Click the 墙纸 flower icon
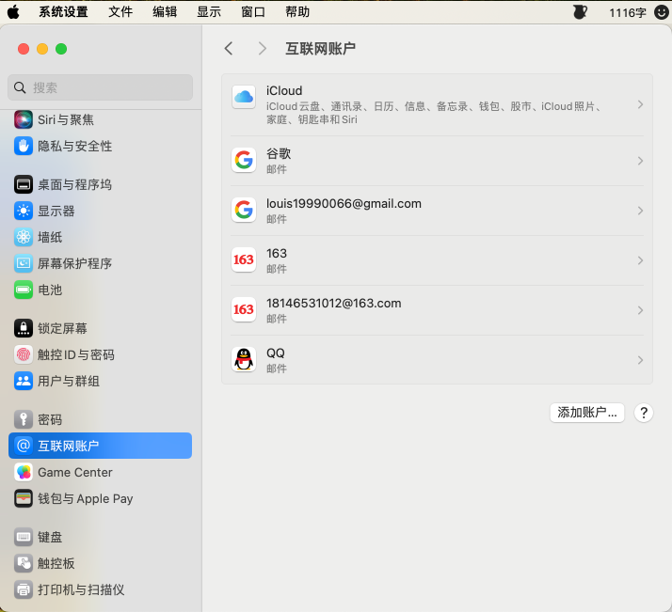Screen dimensions: 672x612 point(24,237)
